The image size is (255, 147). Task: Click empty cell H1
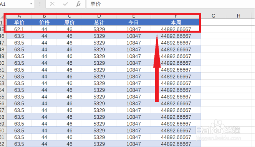(x=238, y=22)
